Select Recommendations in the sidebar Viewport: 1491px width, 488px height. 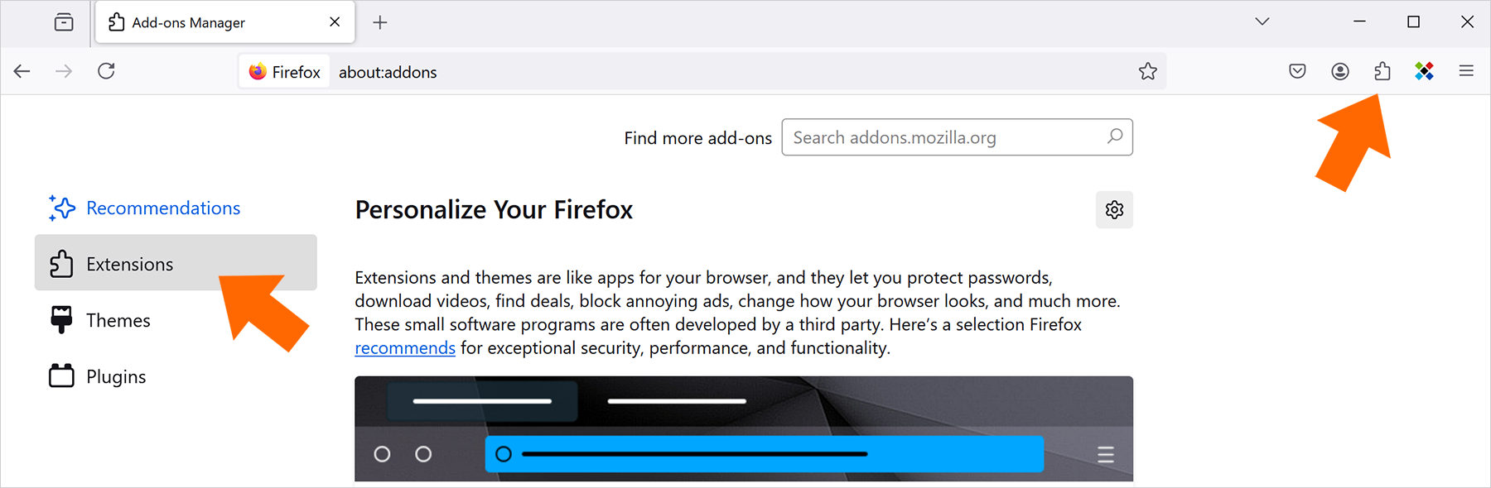145,208
